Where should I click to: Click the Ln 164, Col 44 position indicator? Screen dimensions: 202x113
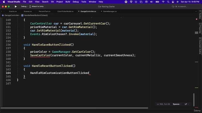coord(163,104)
